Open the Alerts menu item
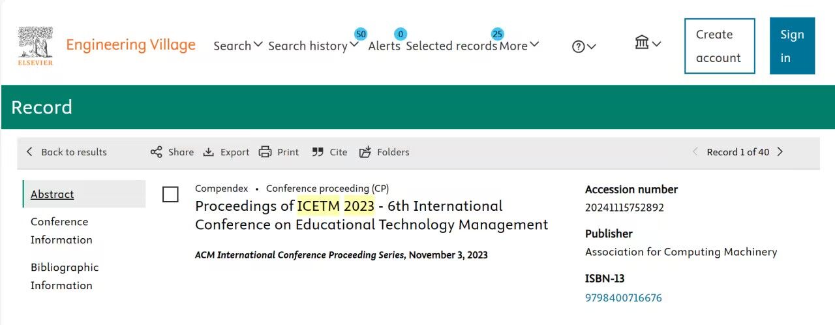This screenshot has height=325, width=835. (384, 46)
